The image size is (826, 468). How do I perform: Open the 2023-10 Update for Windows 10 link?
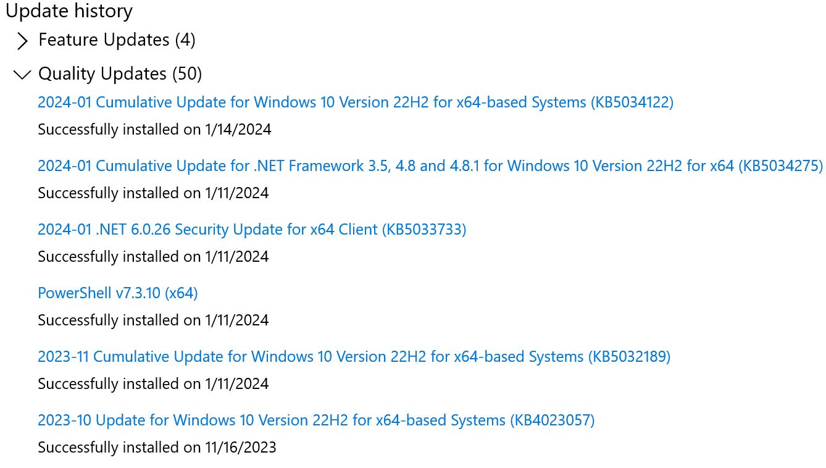click(272, 420)
